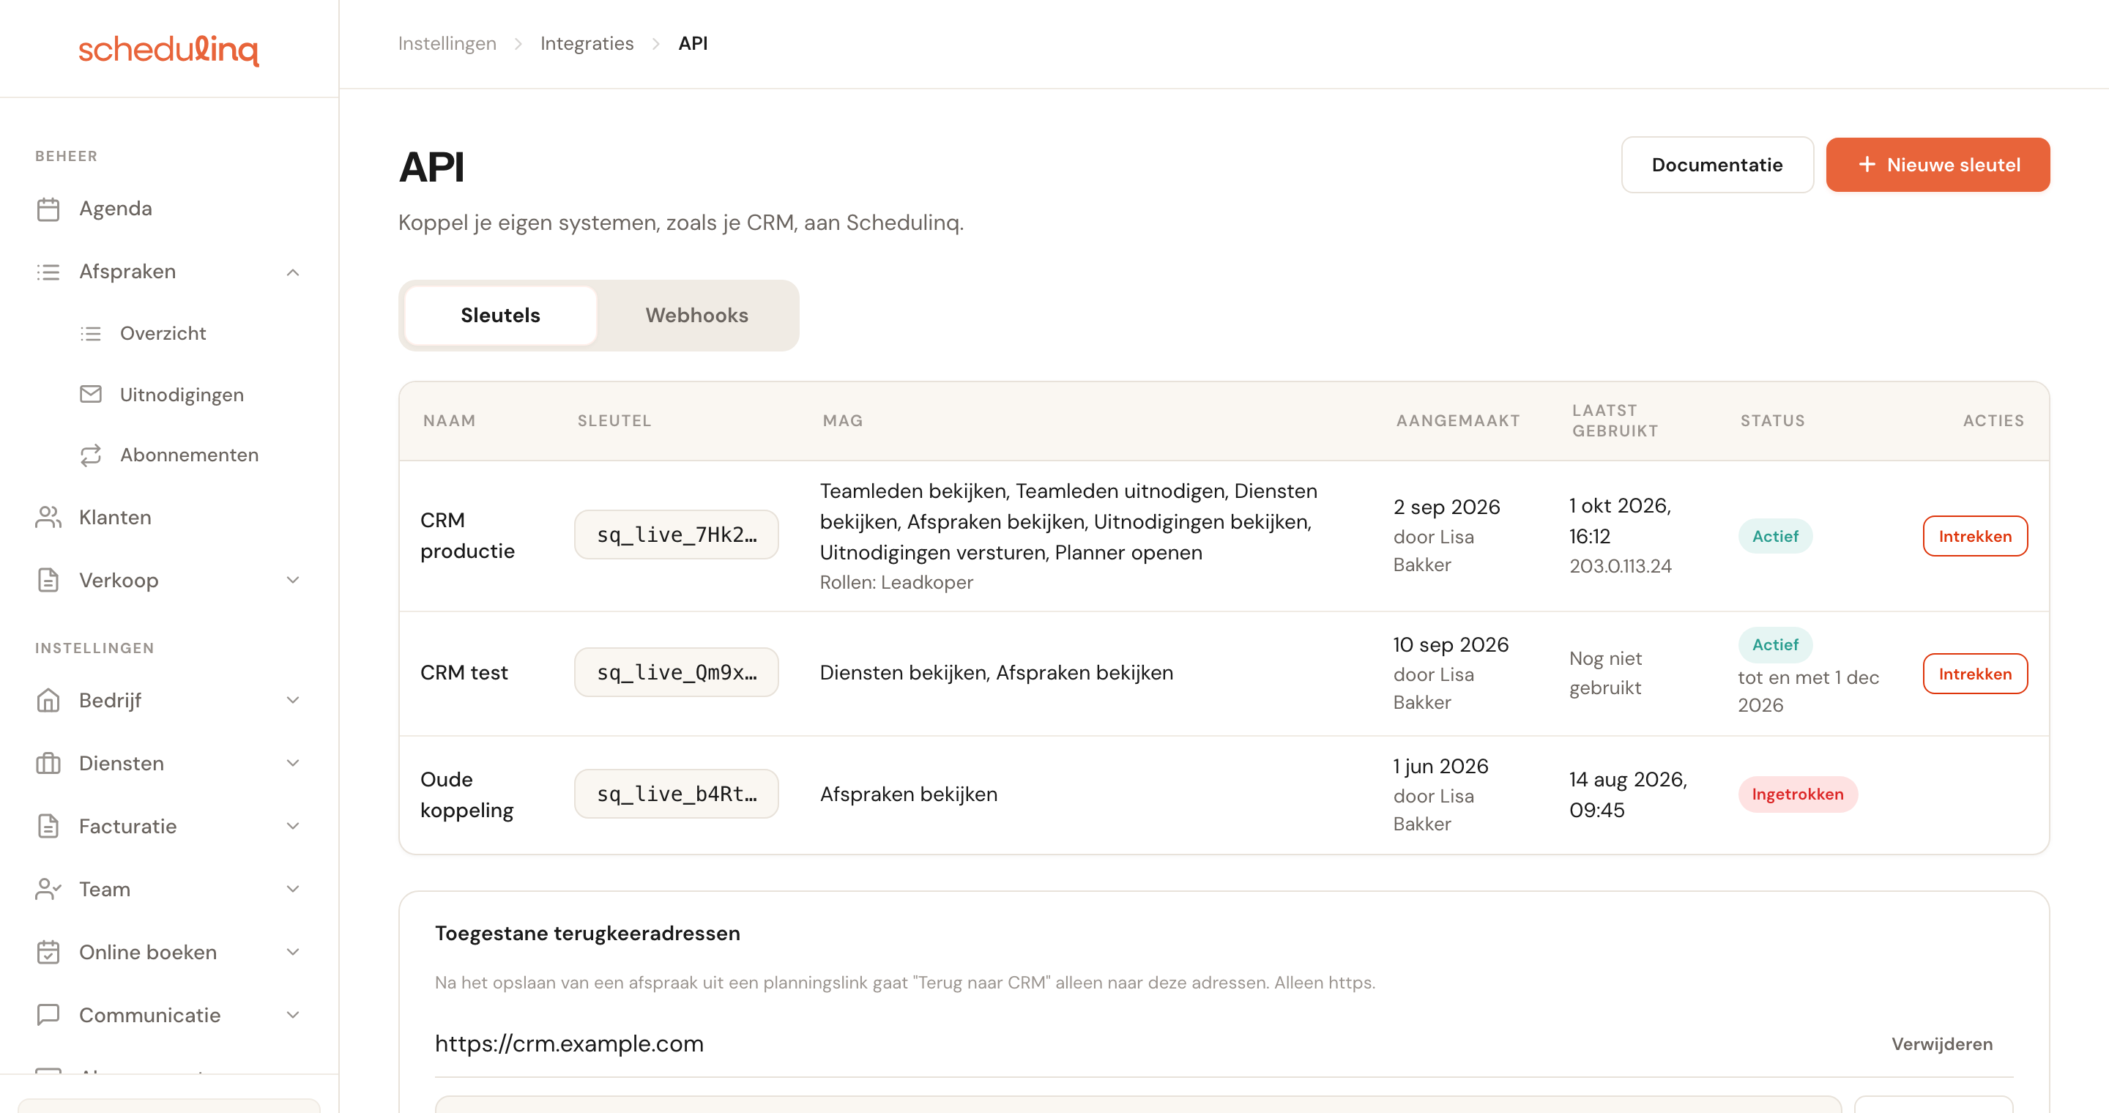Collapse the Afspraken submenu chevron
The width and height of the screenshot is (2109, 1113).
pyautogui.click(x=292, y=272)
